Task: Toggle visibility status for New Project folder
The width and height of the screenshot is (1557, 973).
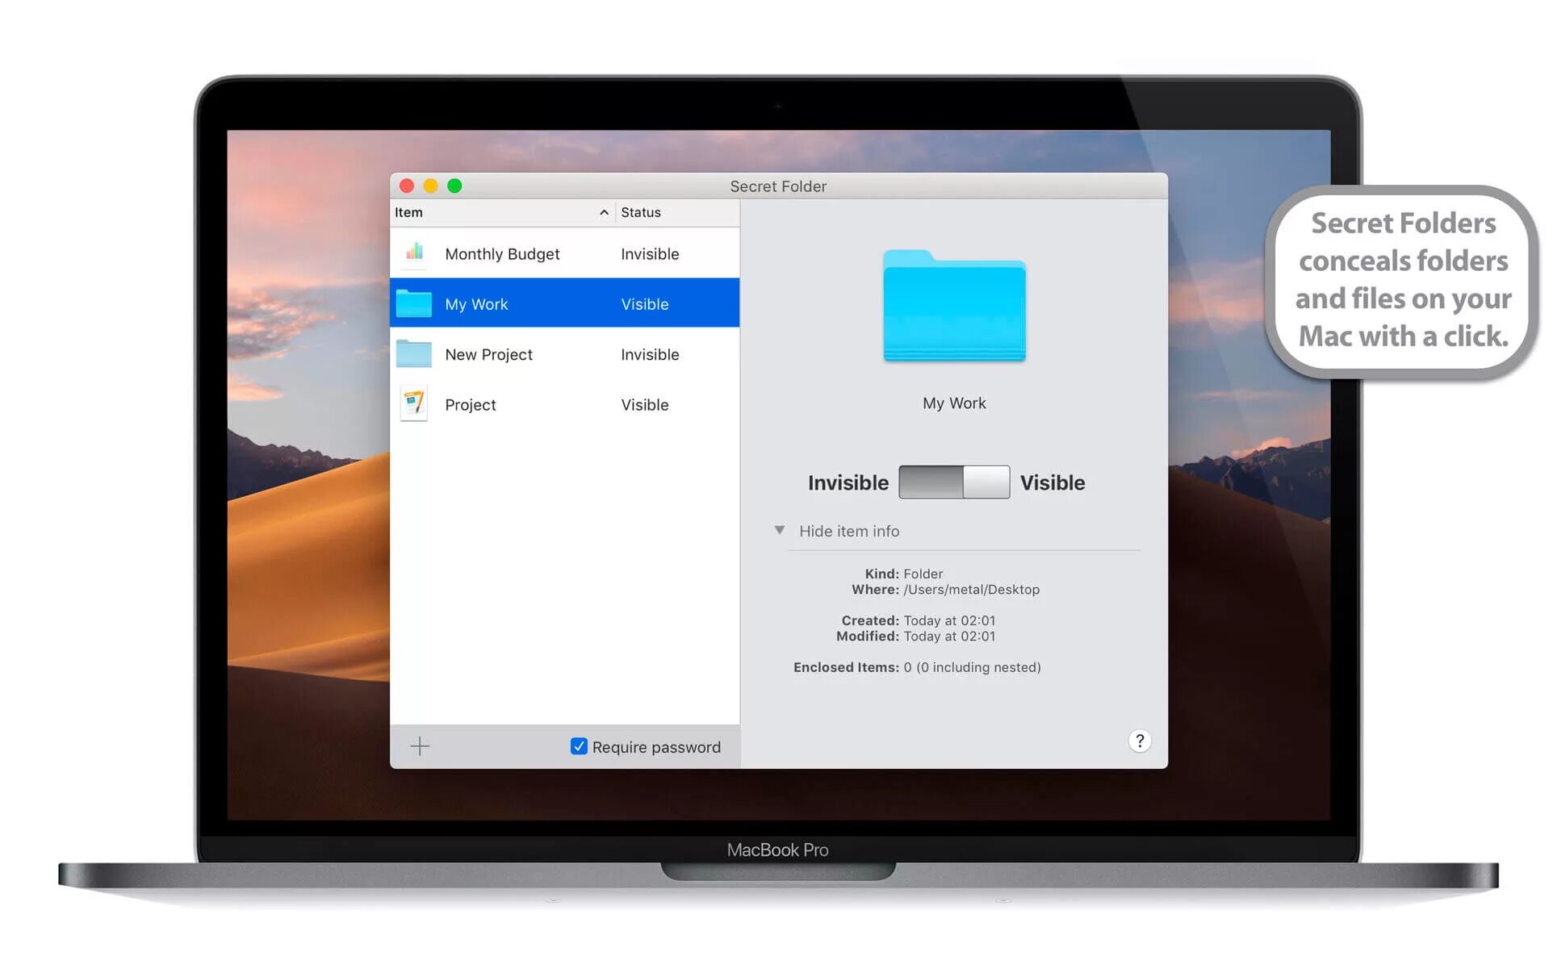Action: tap(650, 353)
